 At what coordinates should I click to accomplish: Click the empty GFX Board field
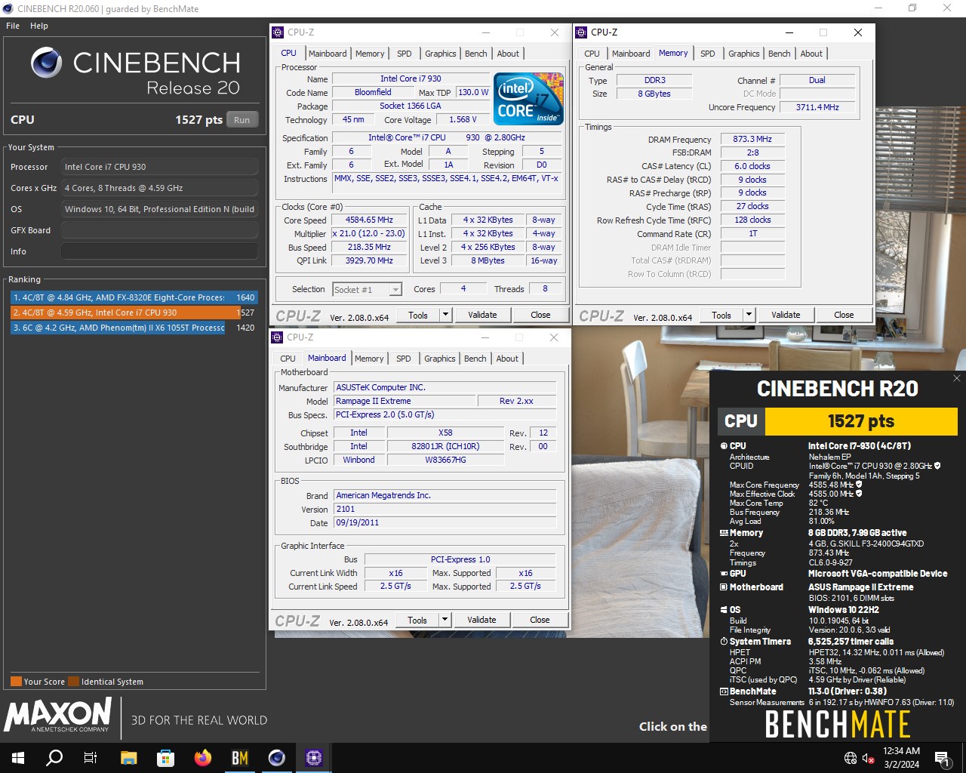click(160, 230)
